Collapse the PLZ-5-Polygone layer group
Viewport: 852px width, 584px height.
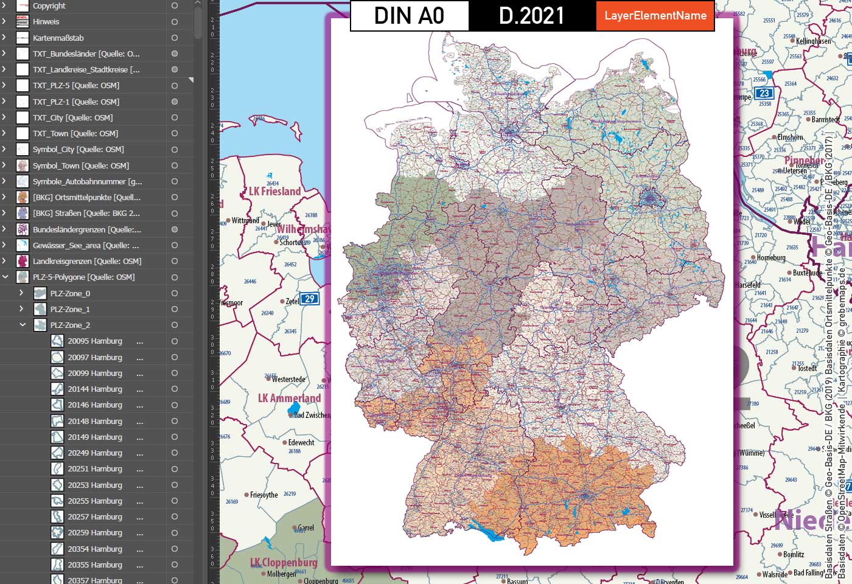pyautogui.click(x=6, y=277)
